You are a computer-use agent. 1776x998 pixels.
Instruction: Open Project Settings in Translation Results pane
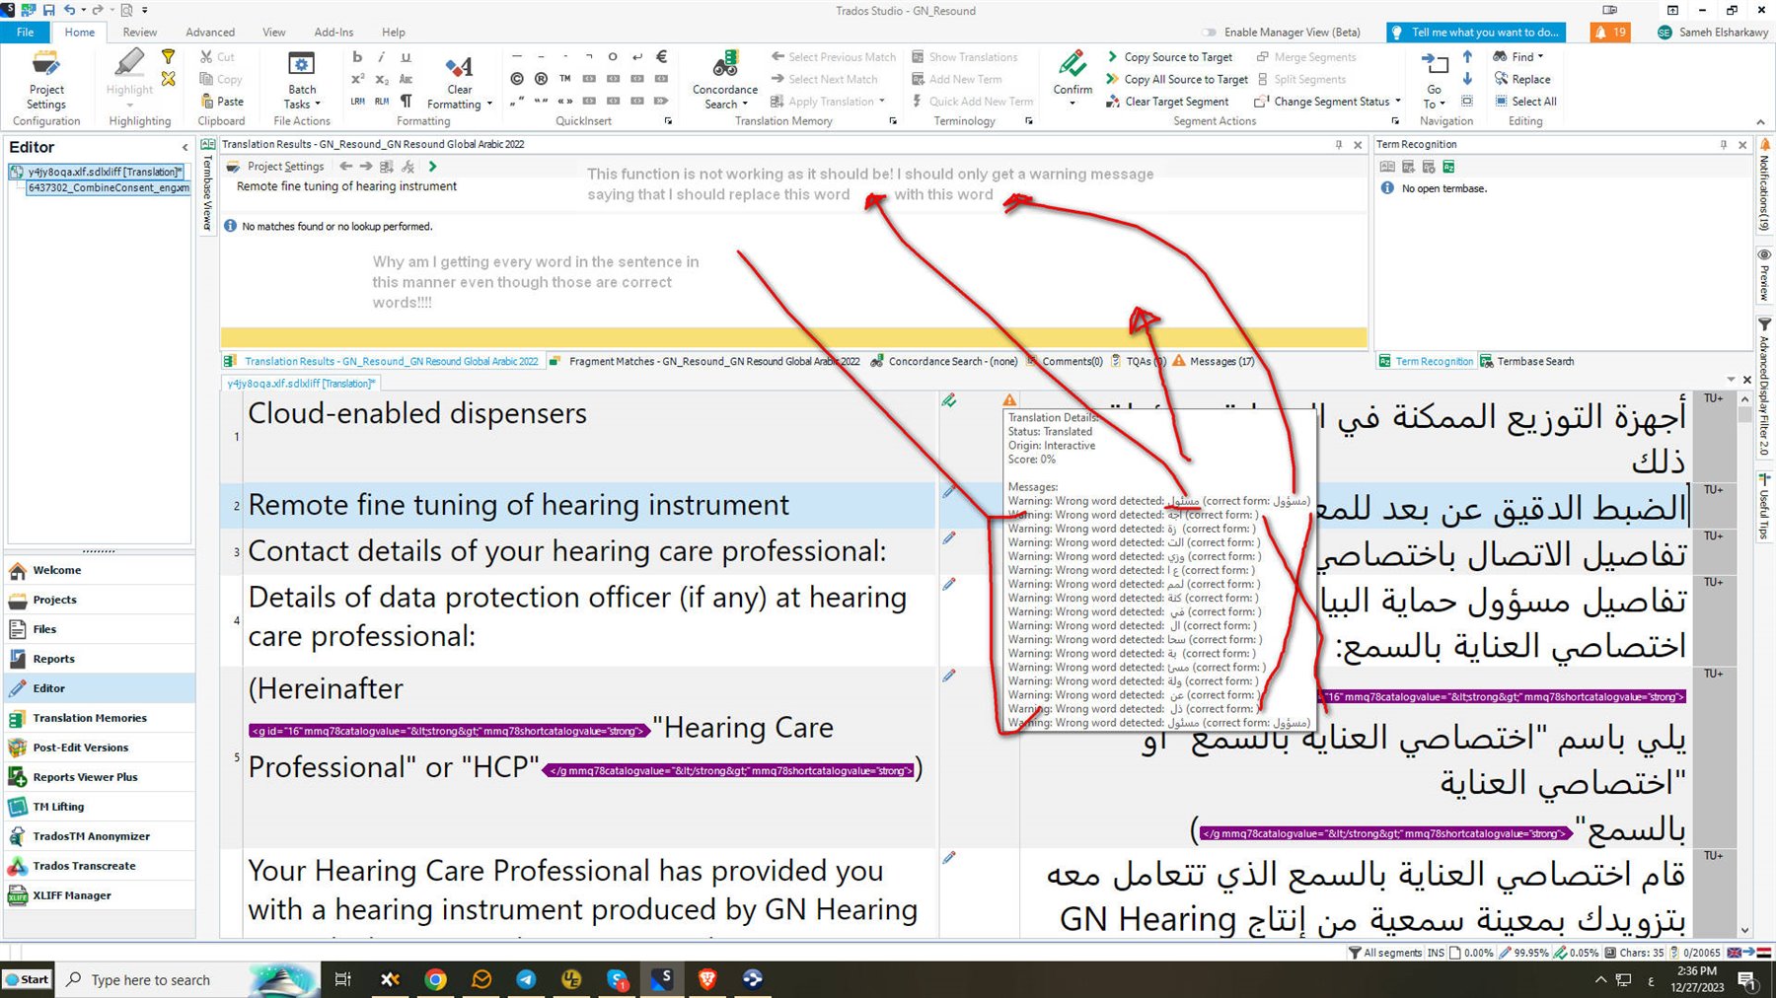pos(276,167)
